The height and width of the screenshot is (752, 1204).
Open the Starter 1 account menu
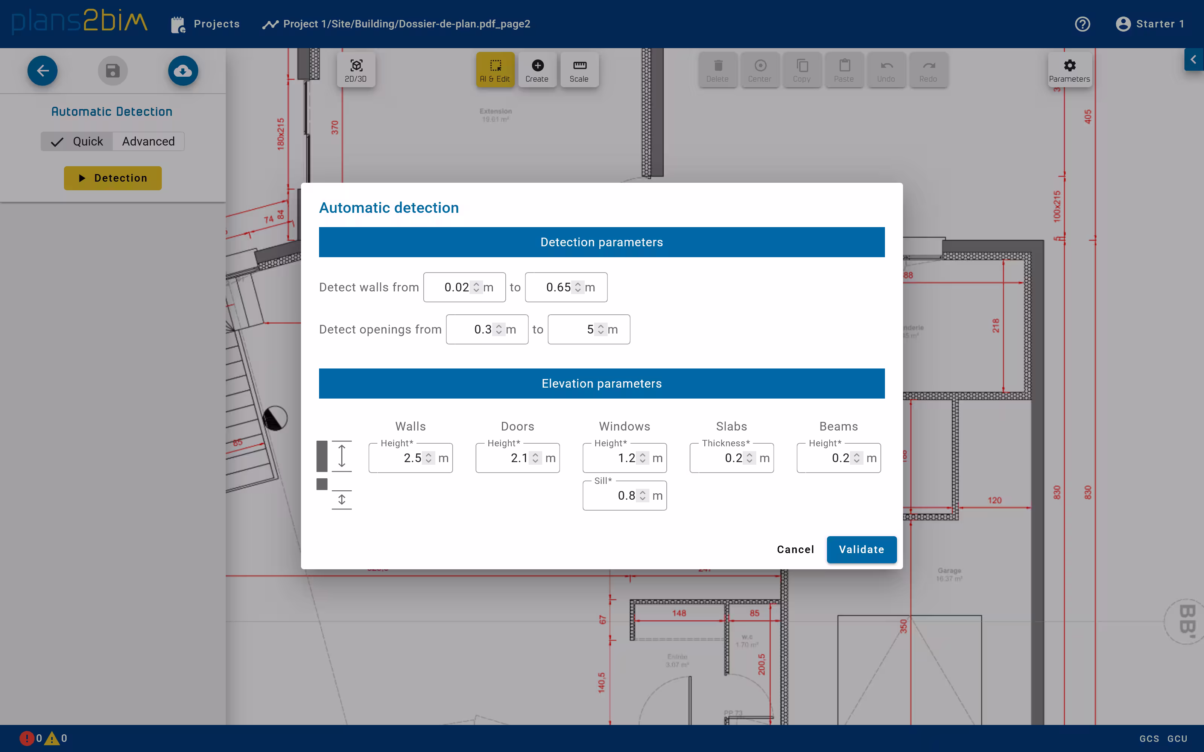(1150, 24)
